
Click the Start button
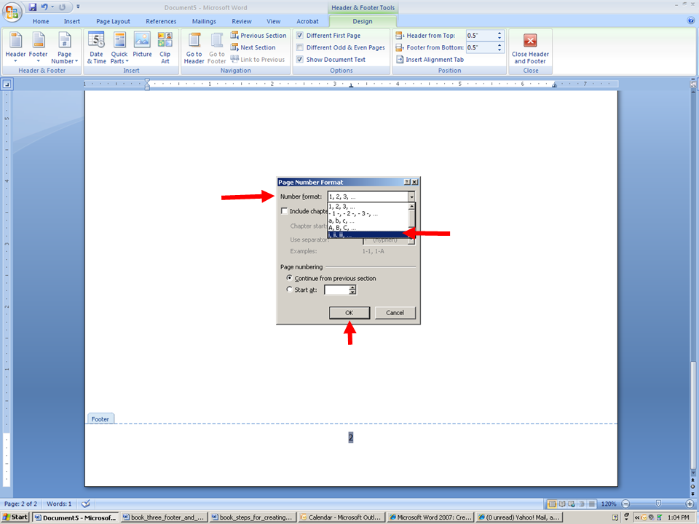(15, 517)
